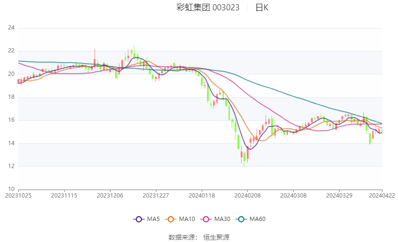Image resolution: width=398 pixels, height=242 pixels.
Task: Toggle the MA60 teal legend marker
Action: click(242, 219)
